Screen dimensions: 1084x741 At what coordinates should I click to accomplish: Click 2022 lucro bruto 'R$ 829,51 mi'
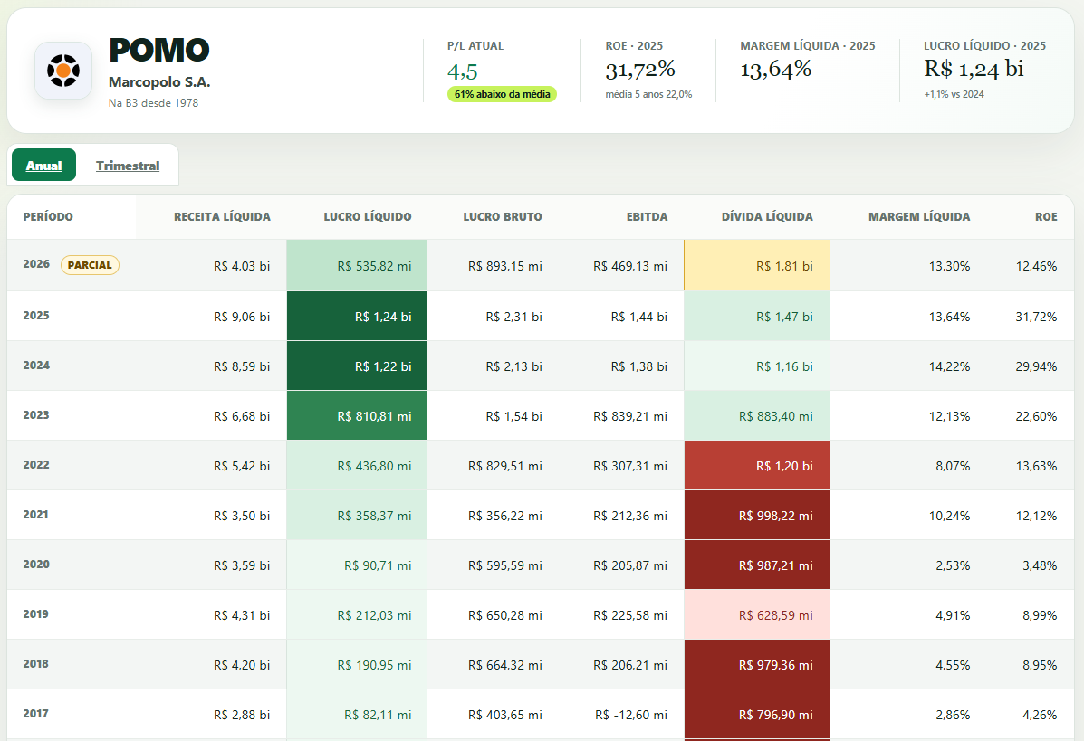504,466
